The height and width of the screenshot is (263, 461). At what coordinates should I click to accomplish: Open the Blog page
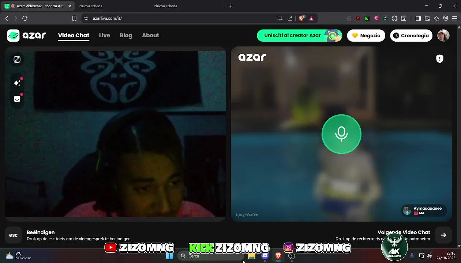coord(126,35)
